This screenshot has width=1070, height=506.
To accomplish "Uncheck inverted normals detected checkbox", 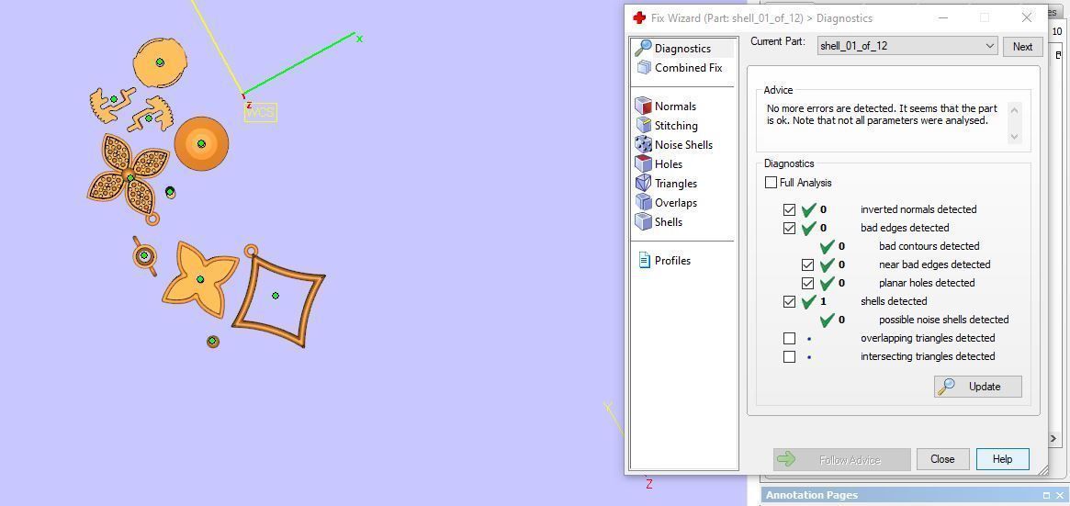I will click(x=790, y=209).
